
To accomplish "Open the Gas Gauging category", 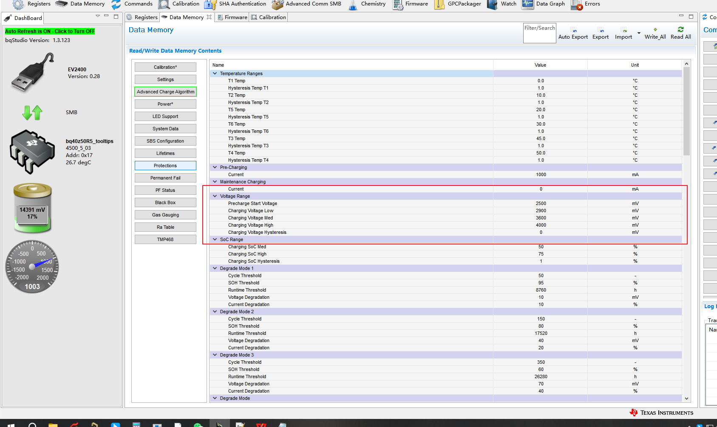I will [x=165, y=215].
